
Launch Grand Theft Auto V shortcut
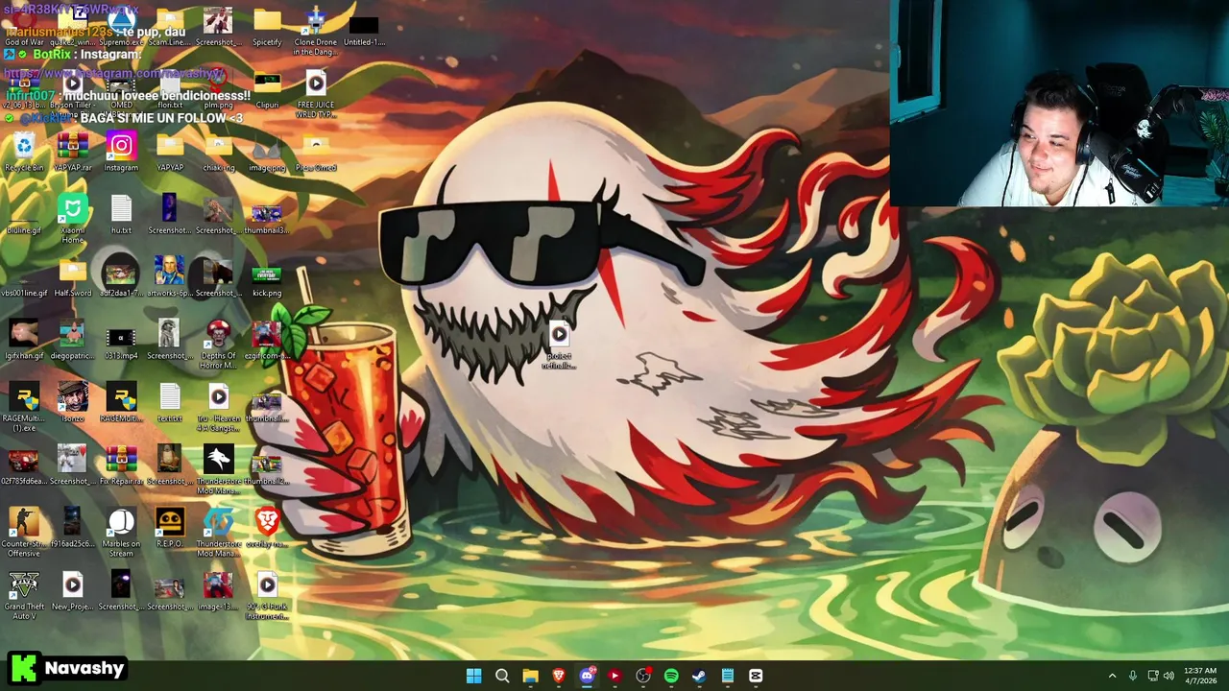(24, 596)
